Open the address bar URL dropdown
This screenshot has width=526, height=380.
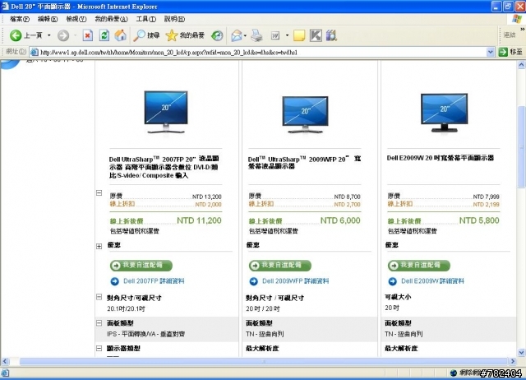coord(490,52)
